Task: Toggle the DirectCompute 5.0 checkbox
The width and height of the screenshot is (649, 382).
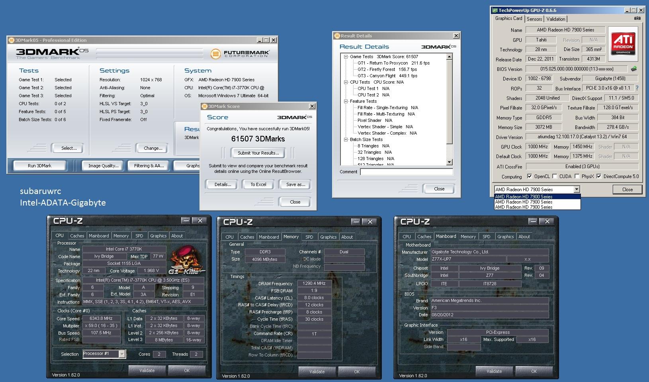Action: [599, 176]
